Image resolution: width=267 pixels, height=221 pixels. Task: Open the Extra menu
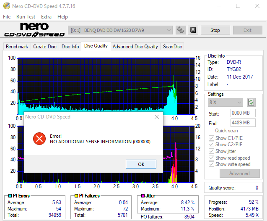click(x=46, y=17)
